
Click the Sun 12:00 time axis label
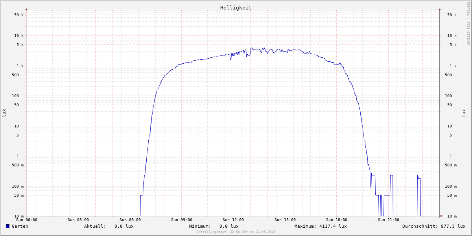[233, 220]
